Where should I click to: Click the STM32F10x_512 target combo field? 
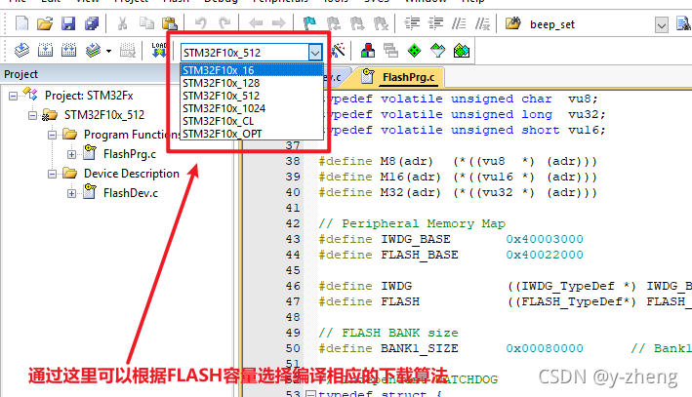[x=245, y=53]
